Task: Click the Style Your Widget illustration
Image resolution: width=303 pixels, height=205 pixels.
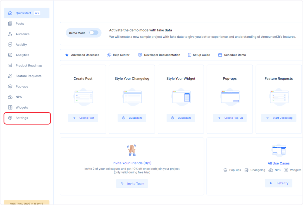Action: pos(181,97)
